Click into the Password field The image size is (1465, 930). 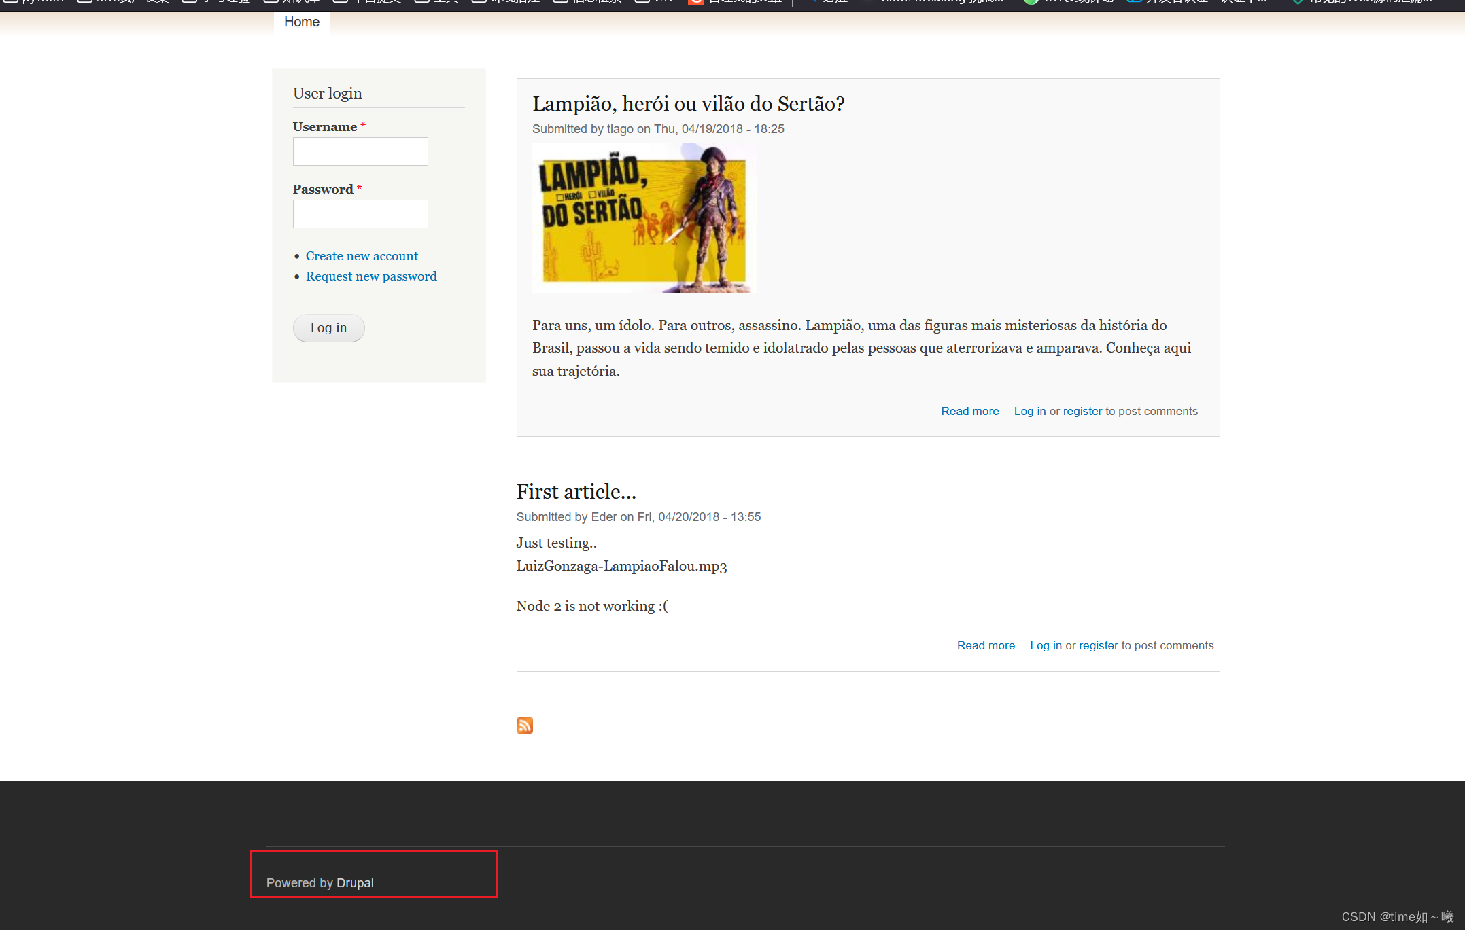360,214
